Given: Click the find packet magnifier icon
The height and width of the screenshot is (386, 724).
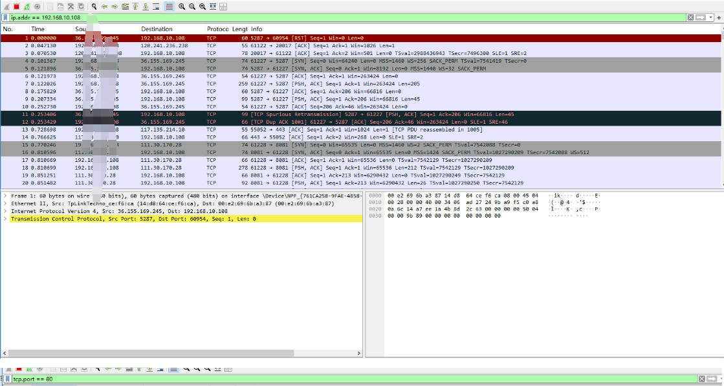Looking at the screenshot, I should [x=94, y=6].
